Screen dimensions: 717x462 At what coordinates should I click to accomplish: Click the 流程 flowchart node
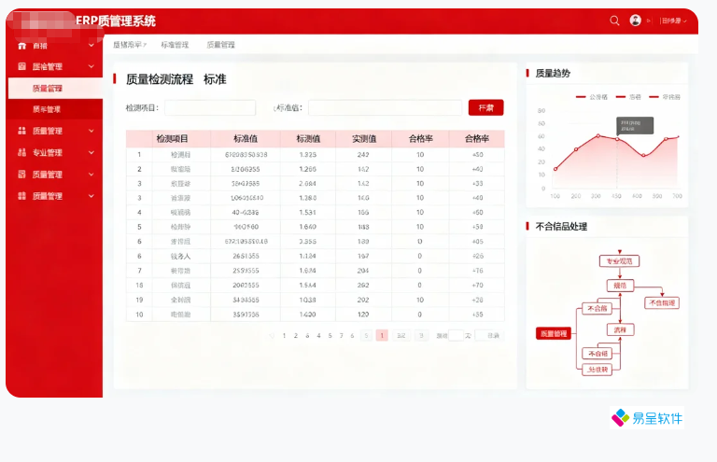click(620, 330)
